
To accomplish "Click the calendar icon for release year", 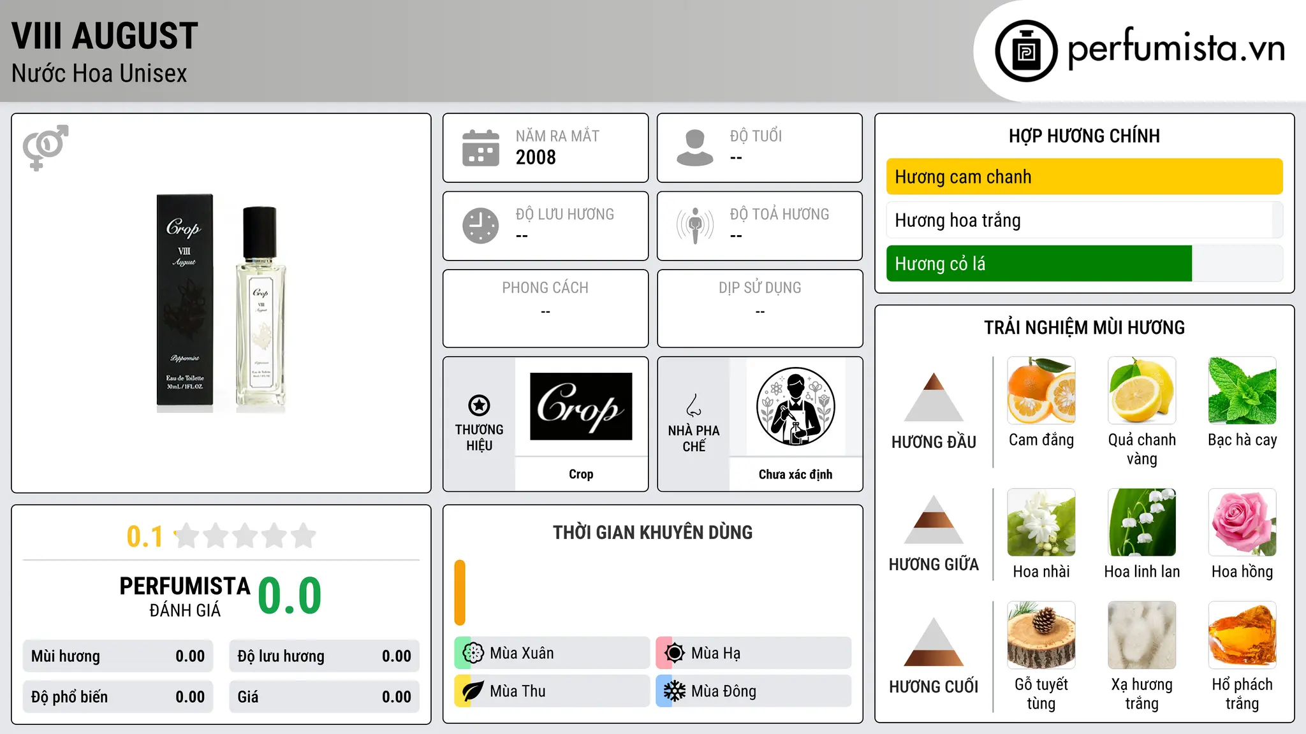I will [x=480, y=148].
